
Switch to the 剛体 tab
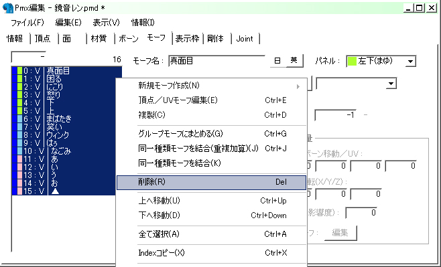pos(215,38)
